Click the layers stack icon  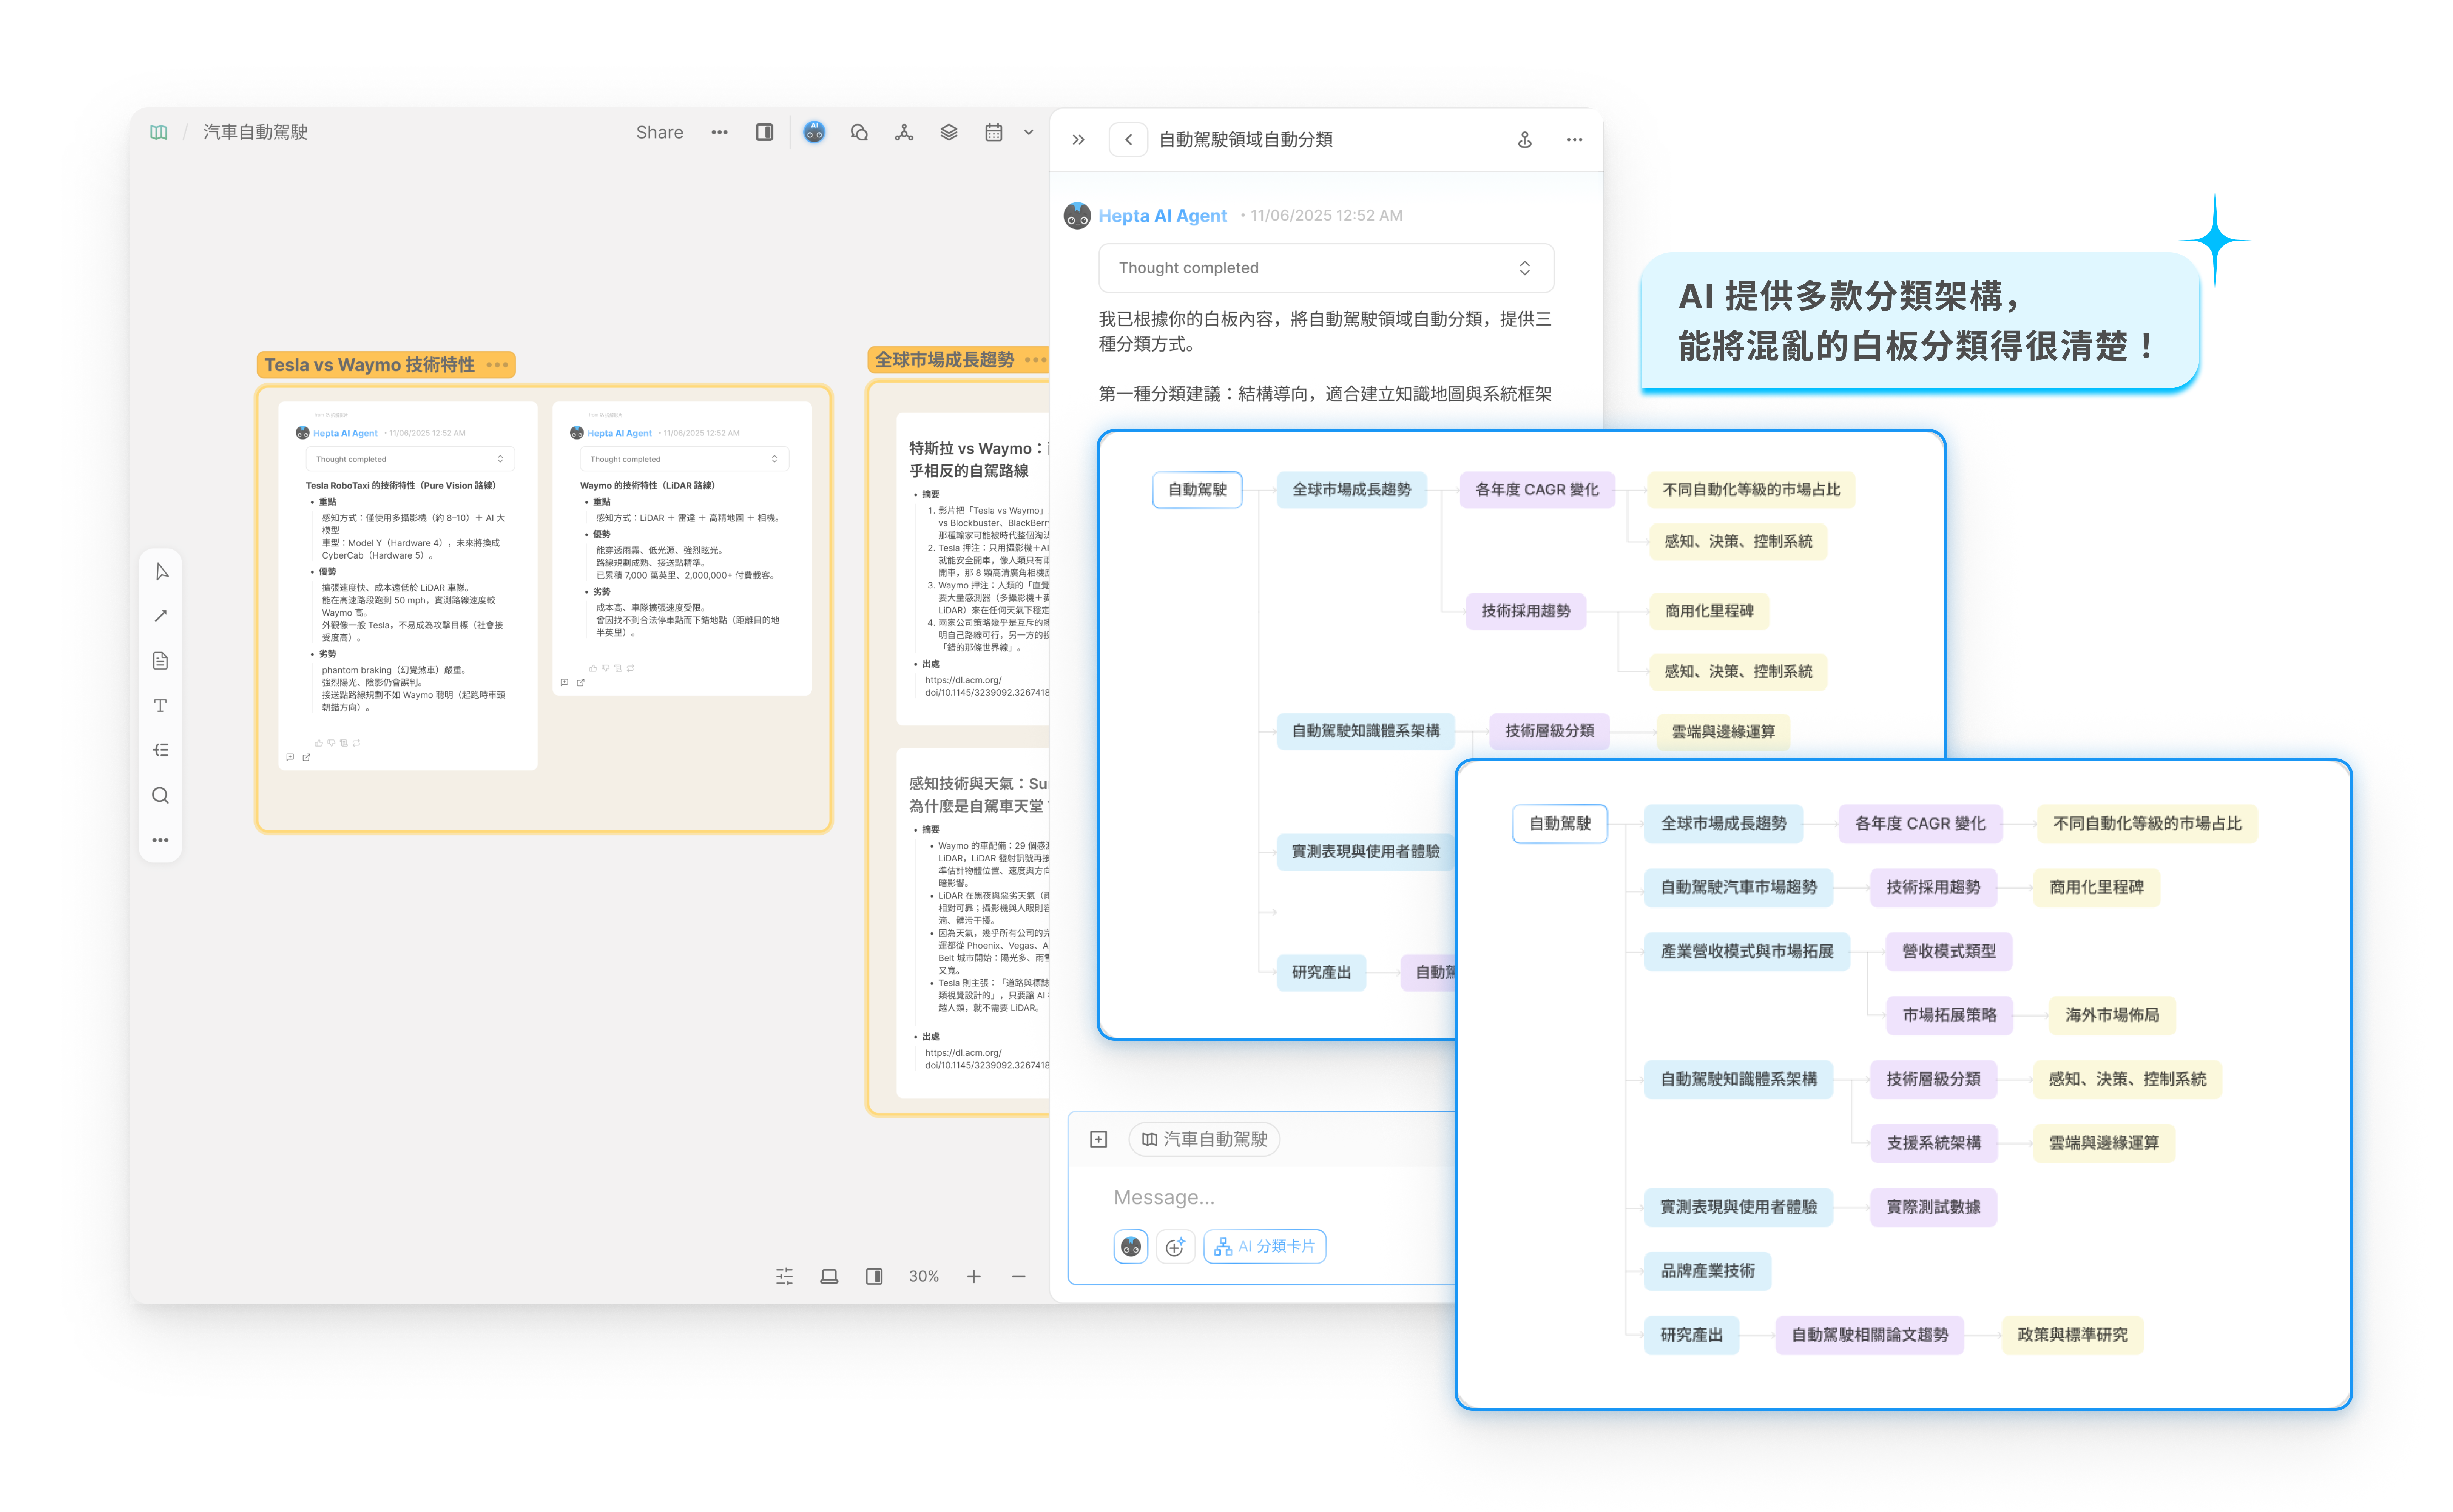949,132
